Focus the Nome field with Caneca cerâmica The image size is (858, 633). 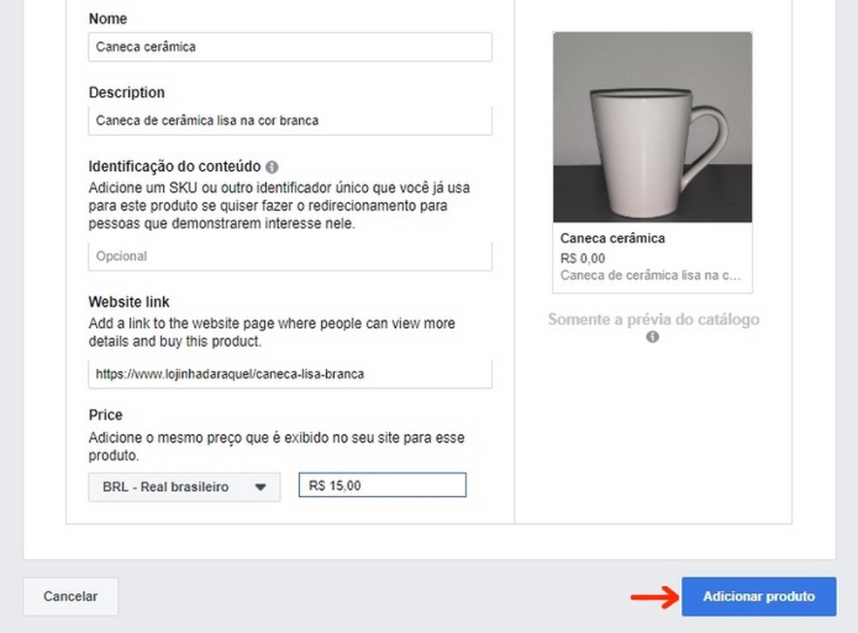(x=289, y=47)
